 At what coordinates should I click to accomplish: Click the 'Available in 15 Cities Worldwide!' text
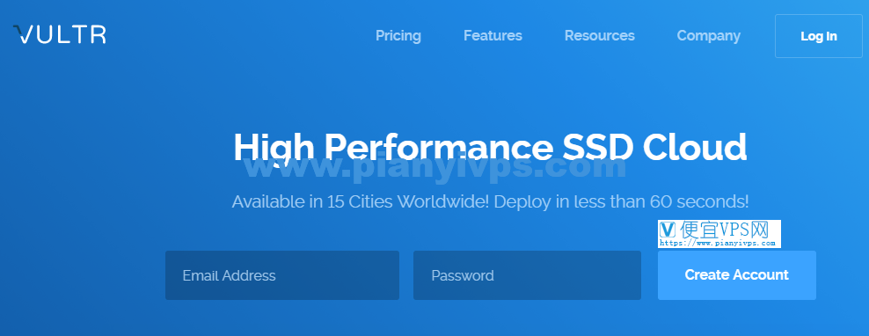point(361,201)
